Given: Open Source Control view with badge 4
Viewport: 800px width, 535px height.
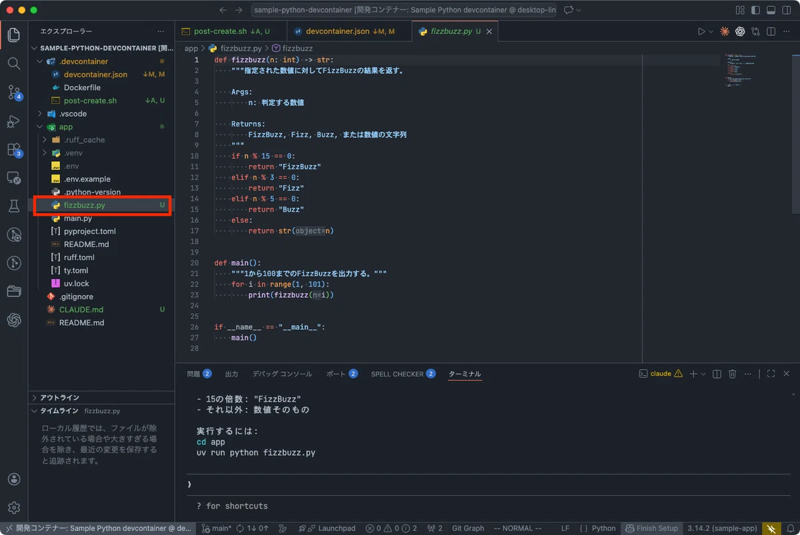Looking at the screenshot, I should 13,92.
